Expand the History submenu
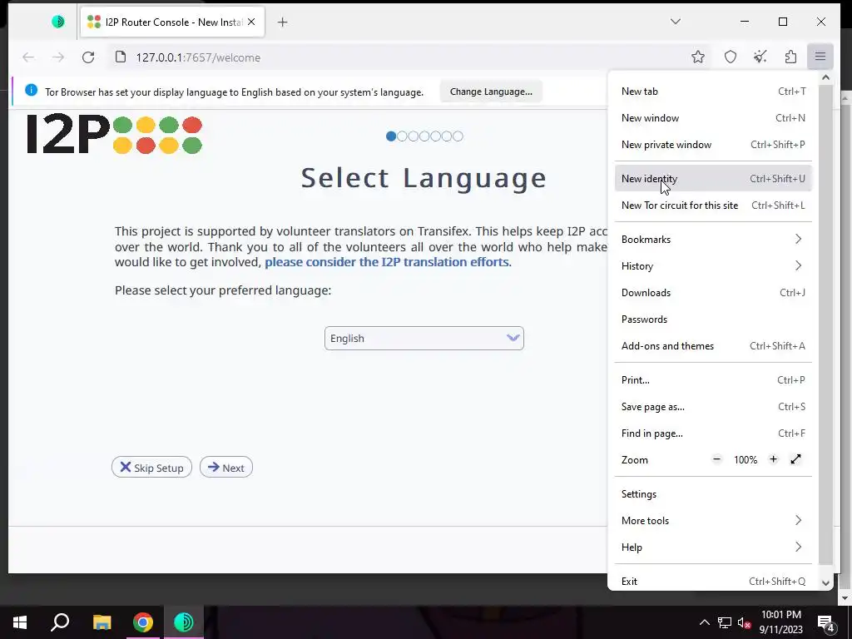 tap(713, 266)
